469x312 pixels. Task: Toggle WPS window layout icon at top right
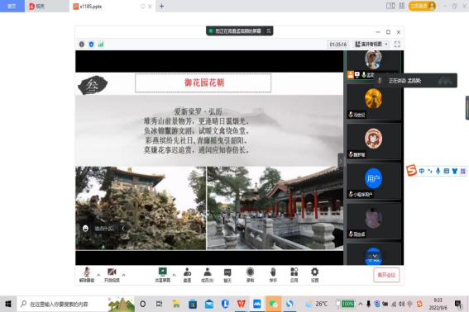click(x=390, y=6)
